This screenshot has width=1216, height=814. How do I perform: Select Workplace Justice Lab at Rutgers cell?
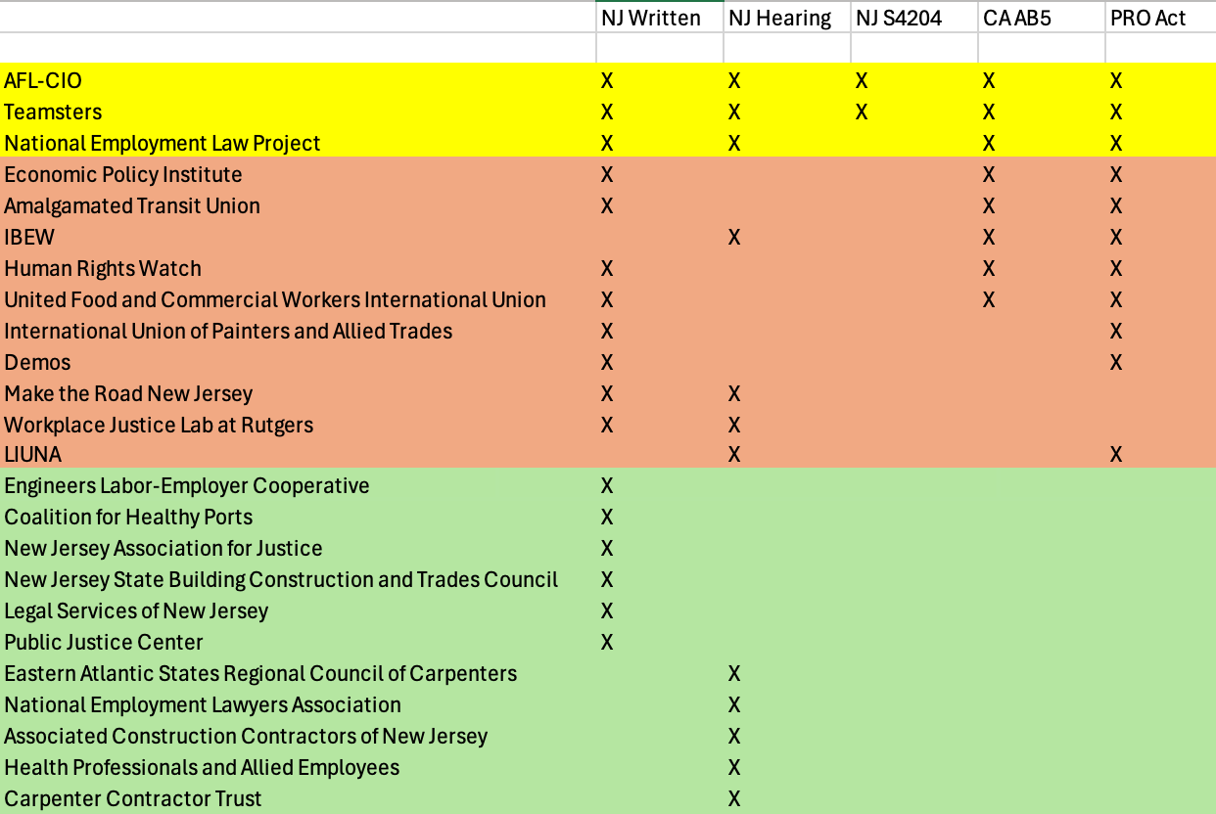(x=298, y=425)
